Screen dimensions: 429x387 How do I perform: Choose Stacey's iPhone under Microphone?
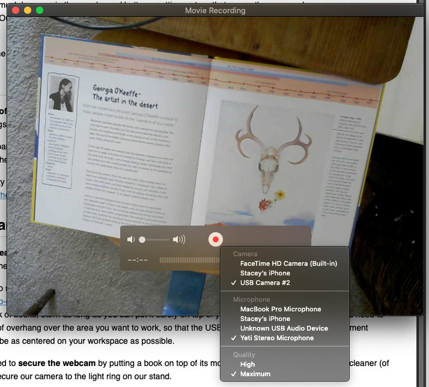(x=265, y=319)
